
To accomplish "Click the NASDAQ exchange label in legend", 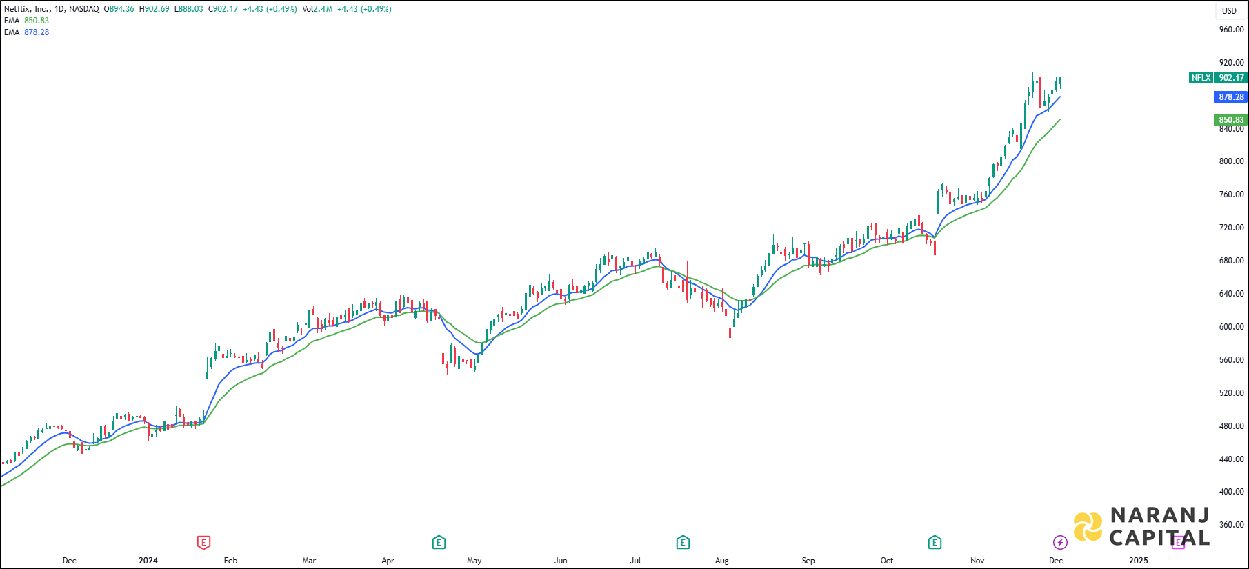I will click(84, 9).
